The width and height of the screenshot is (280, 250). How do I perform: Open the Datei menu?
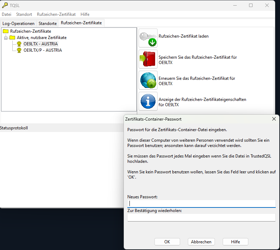coord(7,14)
